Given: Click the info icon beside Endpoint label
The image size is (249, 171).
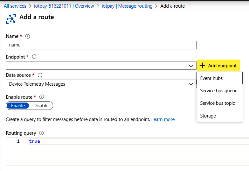Looking at the screenshot, I should pyautogui.click(x=34, y=57).
